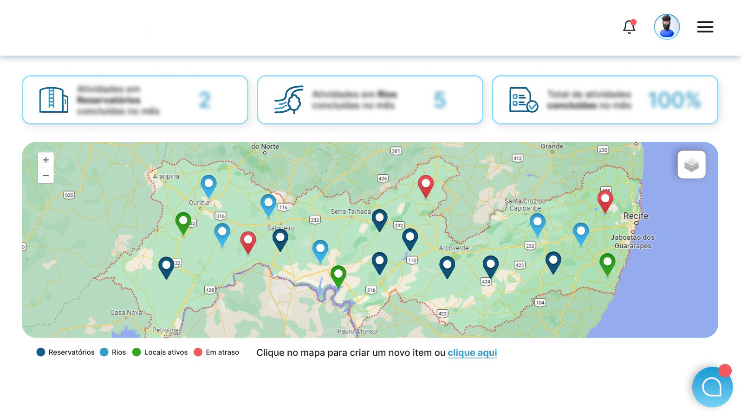
Task: Select the red marker near Recife
Action: click(x=605, y=200)
